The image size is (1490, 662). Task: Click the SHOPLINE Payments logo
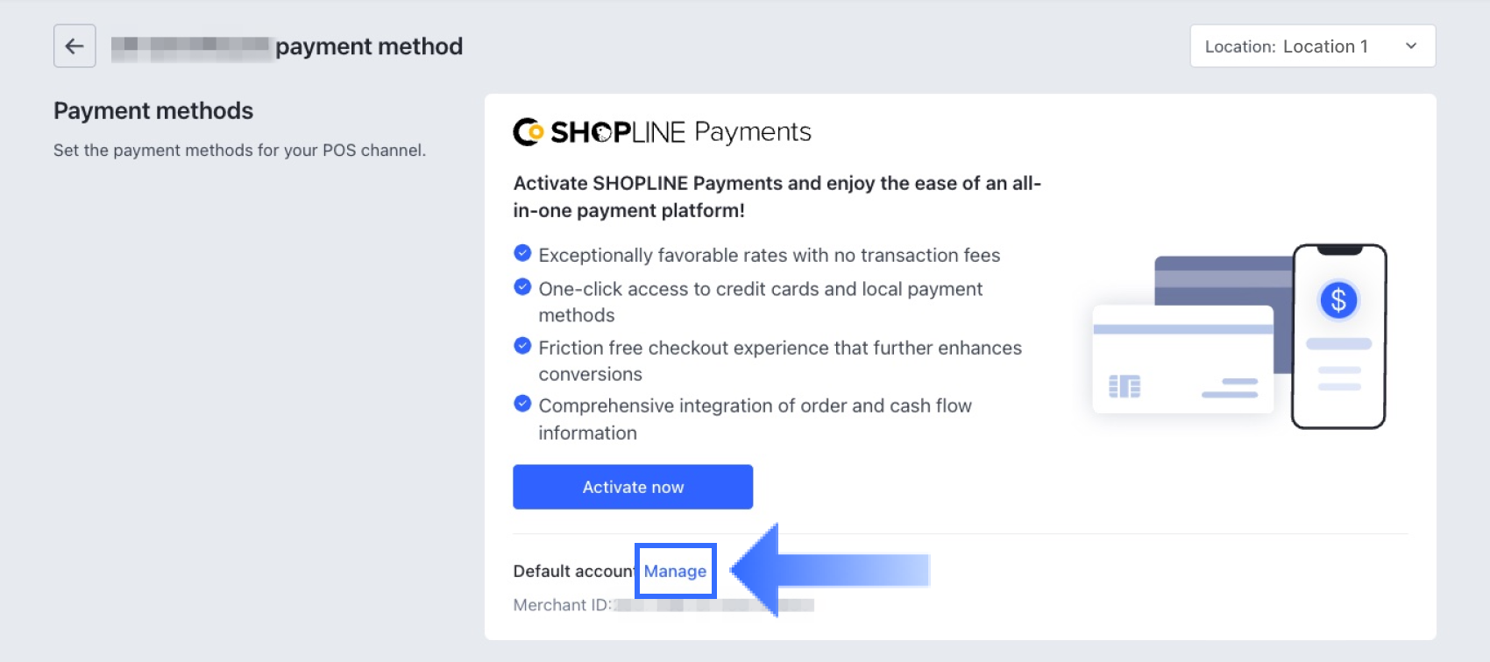[x=662, y=132]
